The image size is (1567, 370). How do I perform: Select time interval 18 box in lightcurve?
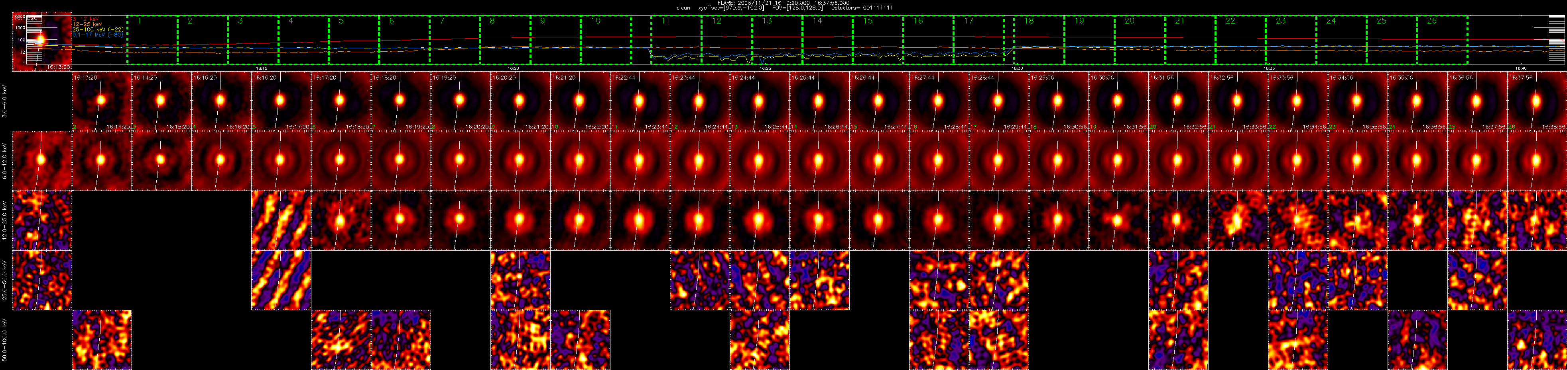[x=1039, y=40]
